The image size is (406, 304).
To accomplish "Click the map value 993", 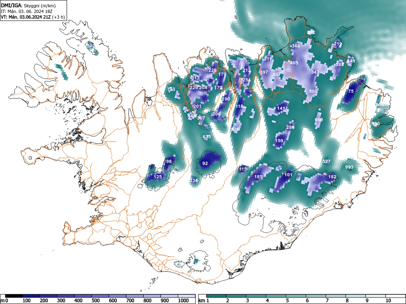I will coord(349,167).
